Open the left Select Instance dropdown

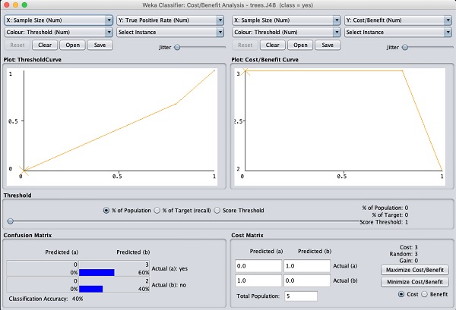coord(170,32)
